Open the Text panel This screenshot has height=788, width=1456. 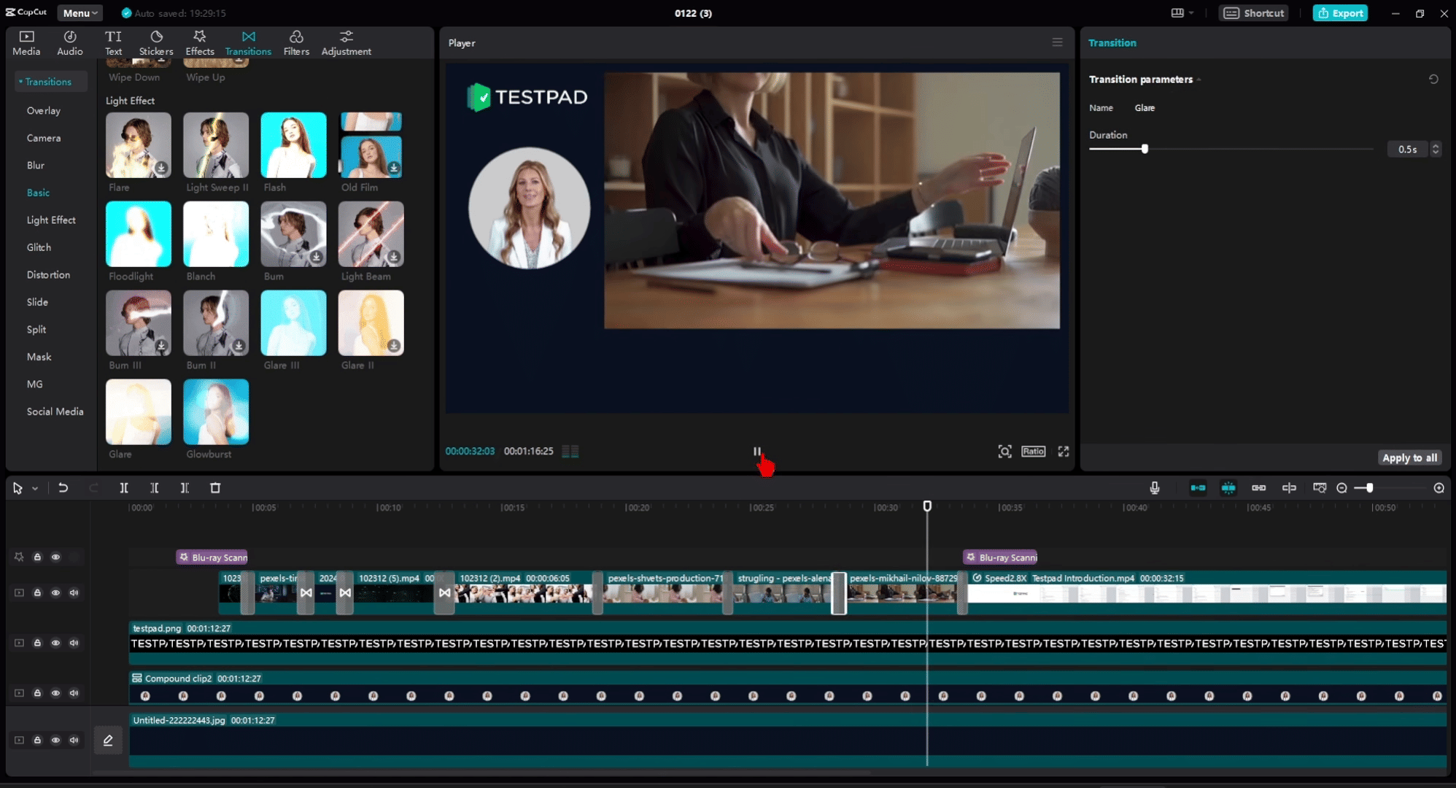pyautogui.click(x=113, y=43)
